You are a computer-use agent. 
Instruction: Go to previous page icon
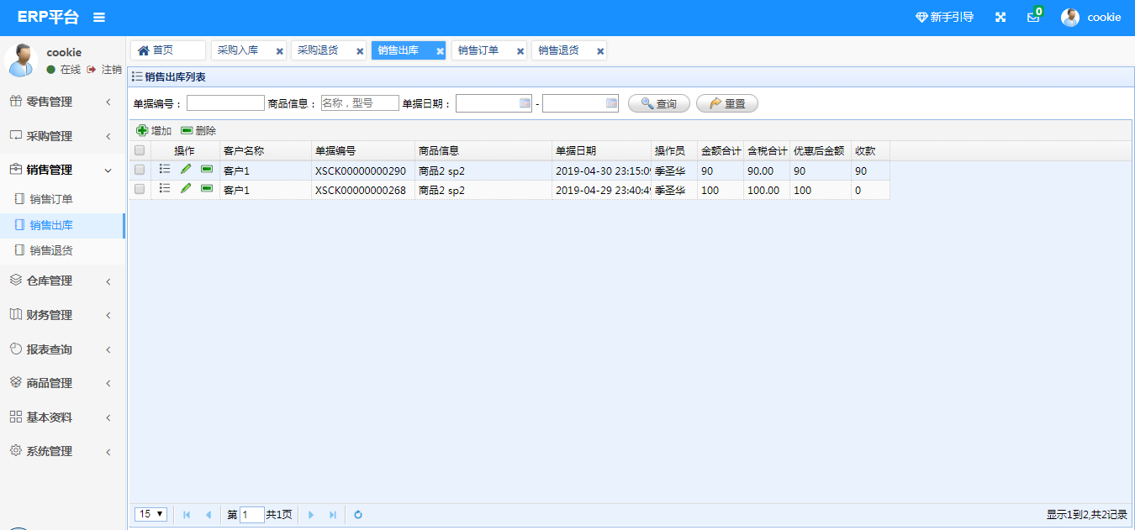[209, 515]
